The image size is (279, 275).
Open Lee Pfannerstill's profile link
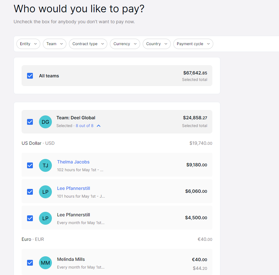(73, 188)
